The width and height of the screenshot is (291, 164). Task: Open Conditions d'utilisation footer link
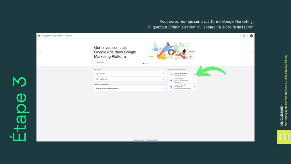(x=139, y=140)
